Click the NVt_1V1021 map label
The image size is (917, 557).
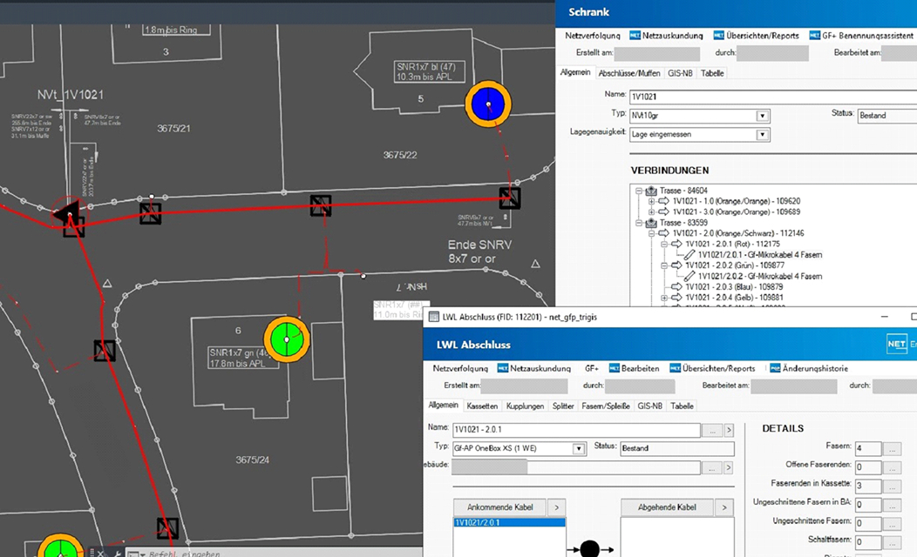click(71, 95)
